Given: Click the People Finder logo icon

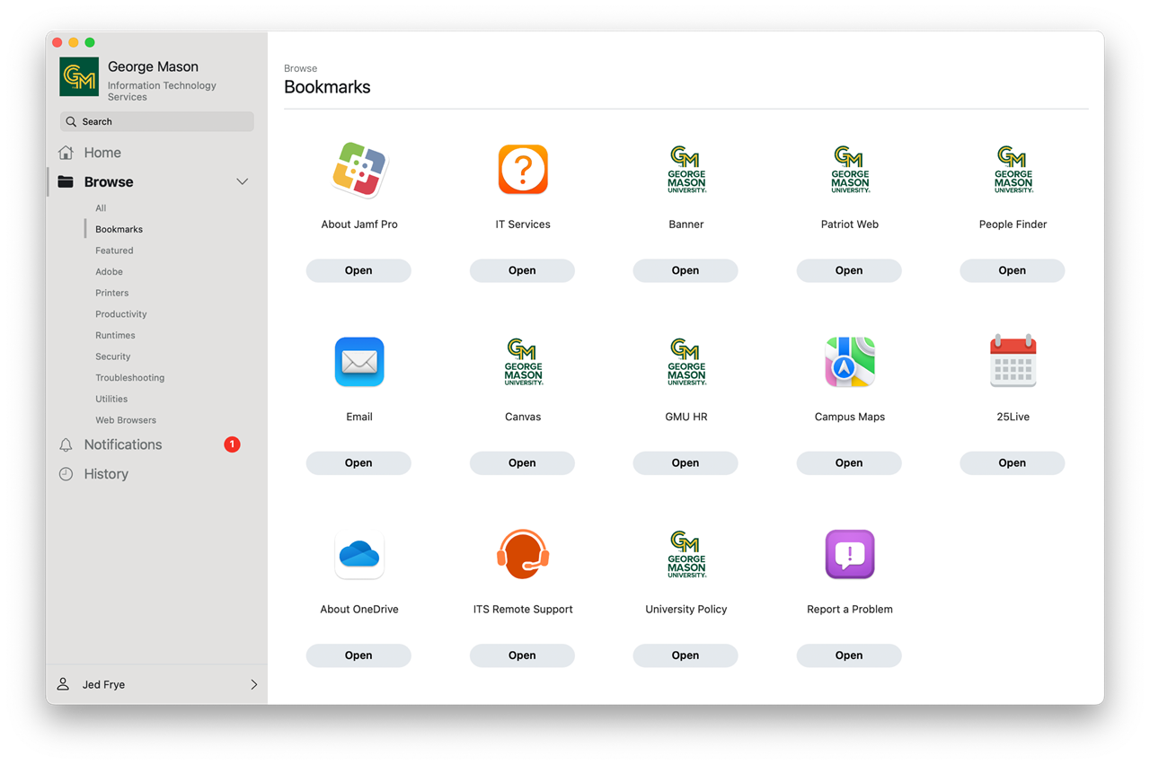Looking at the screenshot, I should click(1013, 170).
